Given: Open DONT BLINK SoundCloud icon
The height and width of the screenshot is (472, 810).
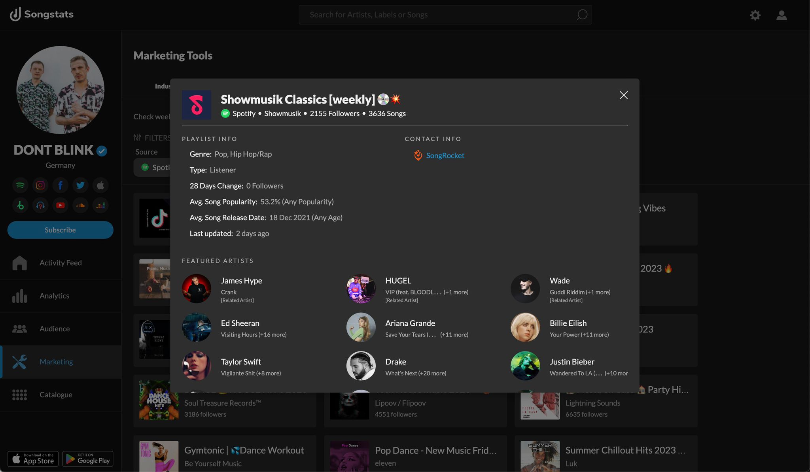Looking at the screenshot, I should pos(80,205).
